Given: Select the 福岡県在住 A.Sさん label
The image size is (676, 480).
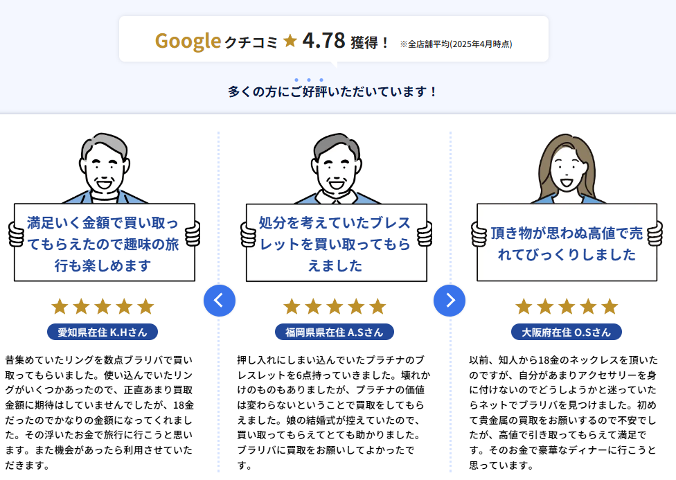Looking at the screenshot, I should [x=335, y=332].
